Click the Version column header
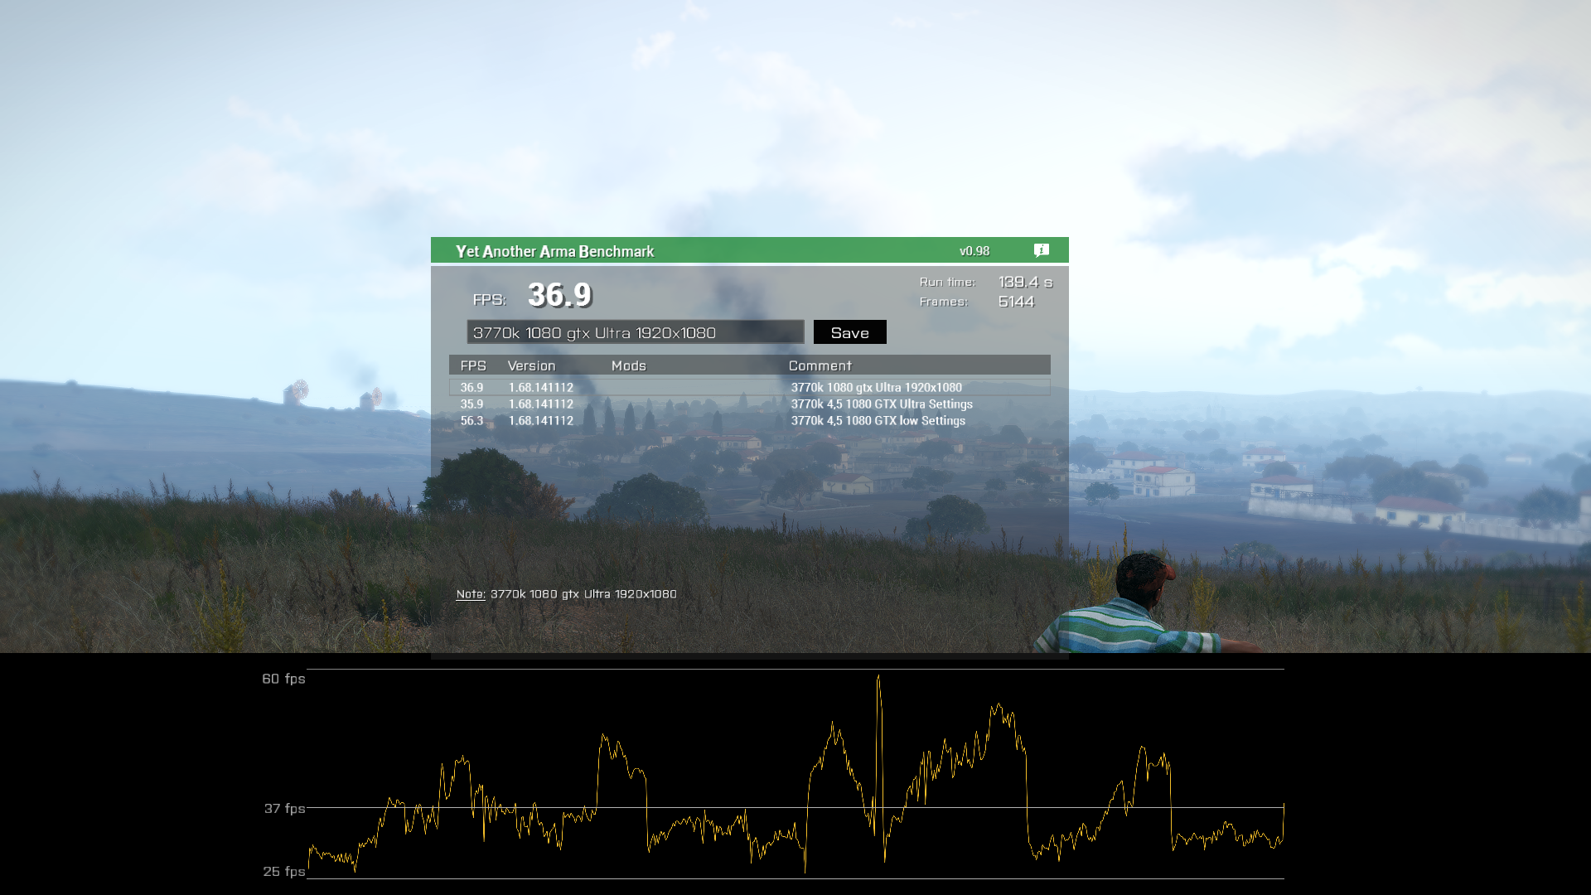The height and width of the screenshot is (895, 1591). [531, 365]
